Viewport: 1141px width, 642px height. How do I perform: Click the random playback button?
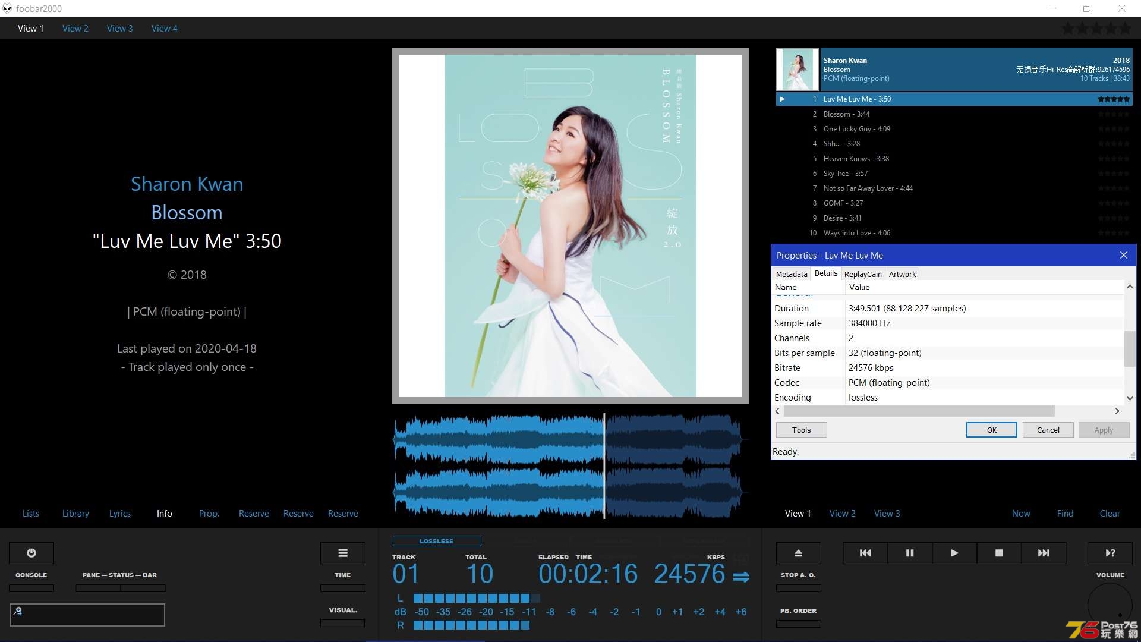coord(1110,553)
